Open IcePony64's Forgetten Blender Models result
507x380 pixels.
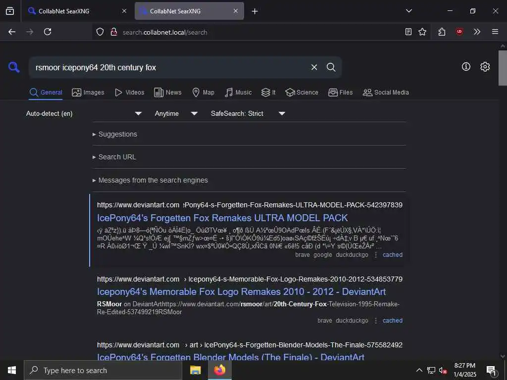coord(231,357)
